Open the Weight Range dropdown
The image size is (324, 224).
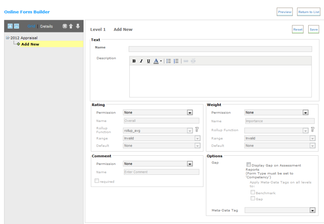point(280,138)
